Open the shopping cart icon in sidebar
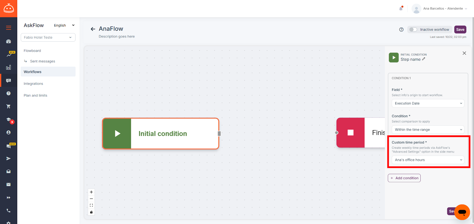474x224 pixels. point(9,106)
